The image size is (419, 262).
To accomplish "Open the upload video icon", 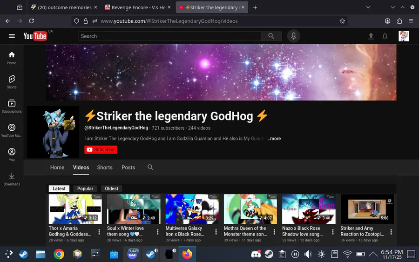I will (371, 36).
